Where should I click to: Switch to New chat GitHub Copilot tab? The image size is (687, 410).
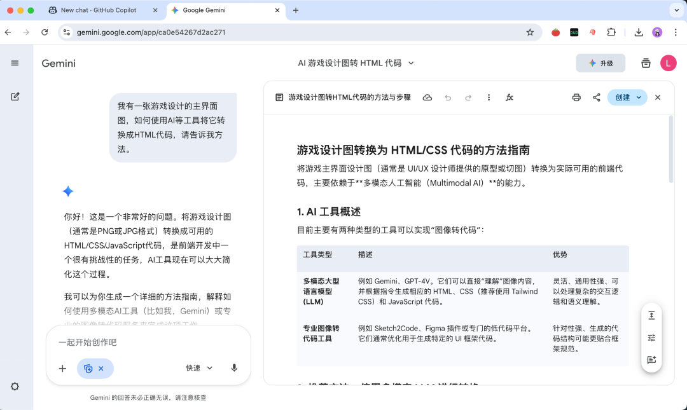99,10
